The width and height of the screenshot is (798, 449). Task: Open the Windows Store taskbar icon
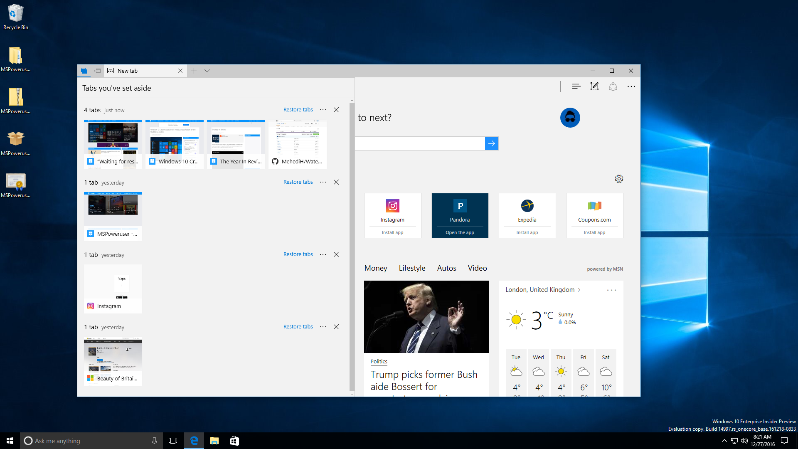234,441
